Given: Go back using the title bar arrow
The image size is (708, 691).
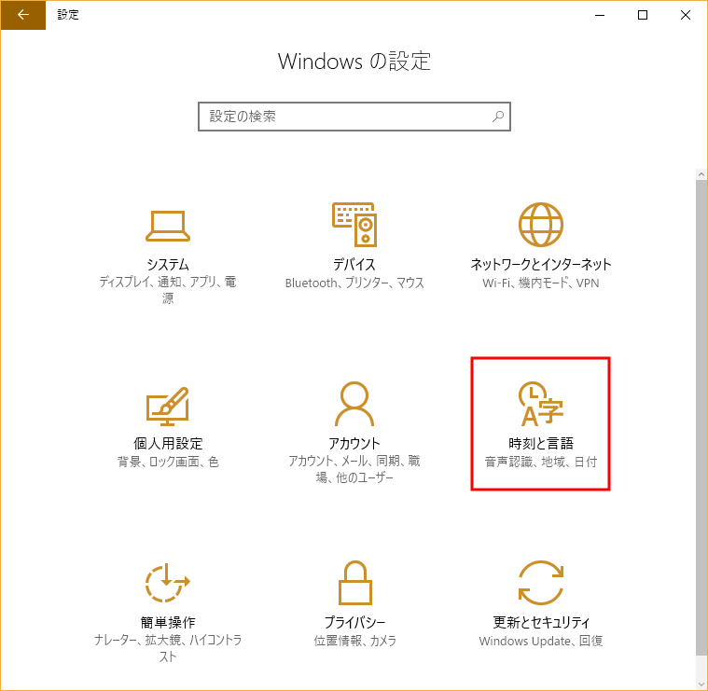Looking at the screenshot, I should 23,15.
